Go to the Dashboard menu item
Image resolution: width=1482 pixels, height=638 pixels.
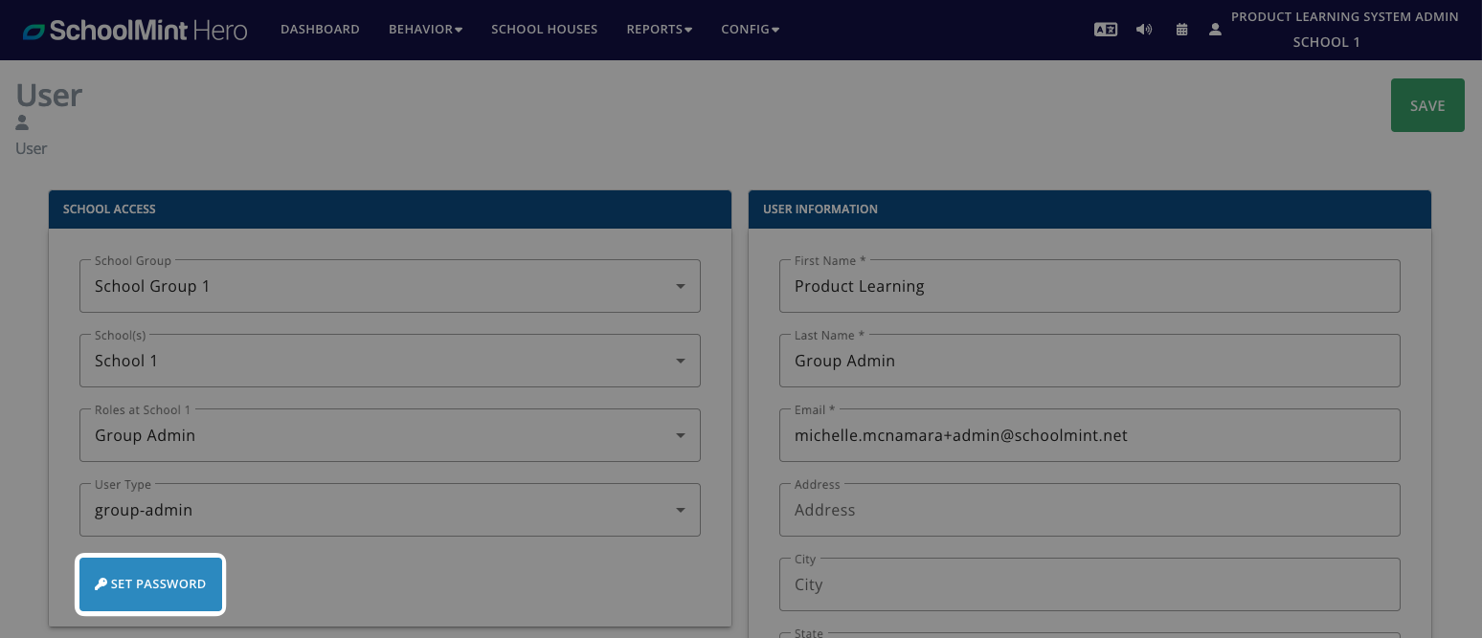[x=320, y=30]
